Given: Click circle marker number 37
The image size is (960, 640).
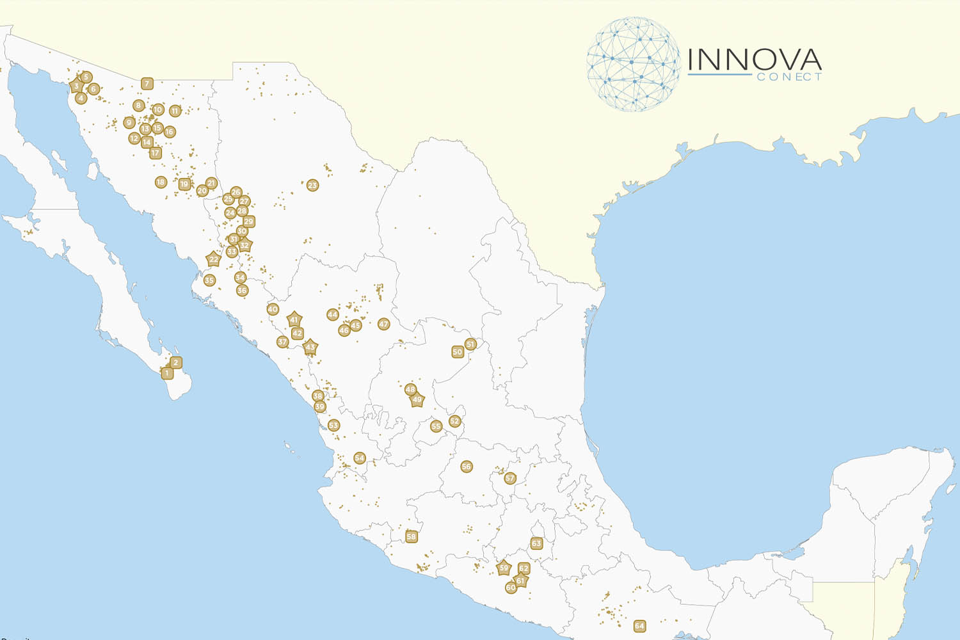Looking at the screenshot, I should pos(282,342).
